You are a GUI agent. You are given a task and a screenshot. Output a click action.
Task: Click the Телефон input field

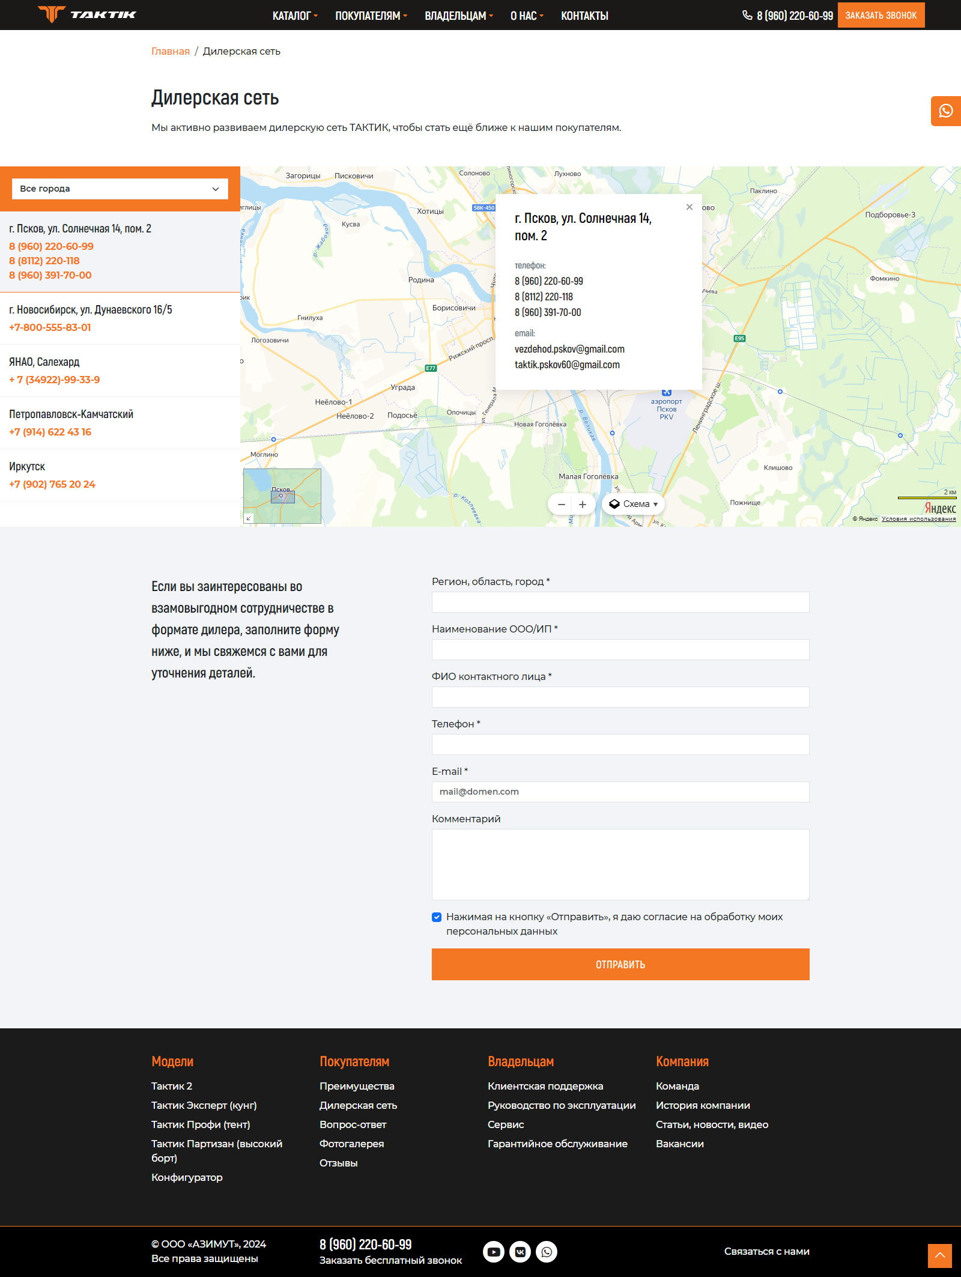[620, 745]
